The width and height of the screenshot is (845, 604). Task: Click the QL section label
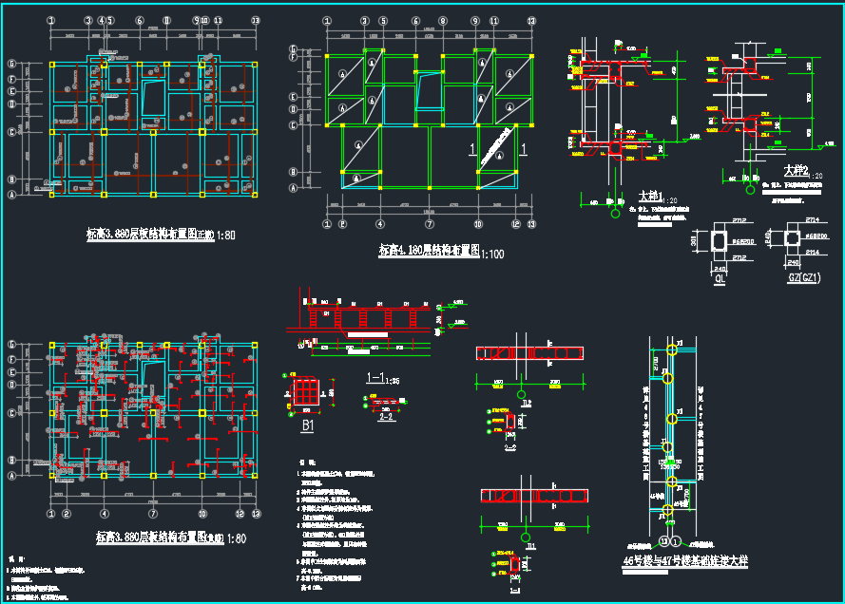pos(720,278)
